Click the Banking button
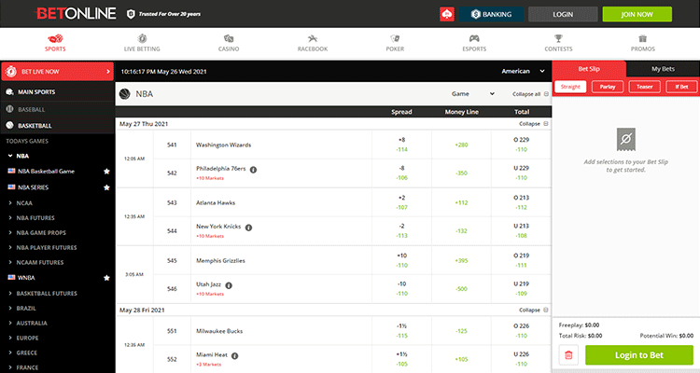 click(x=491, y=14)
